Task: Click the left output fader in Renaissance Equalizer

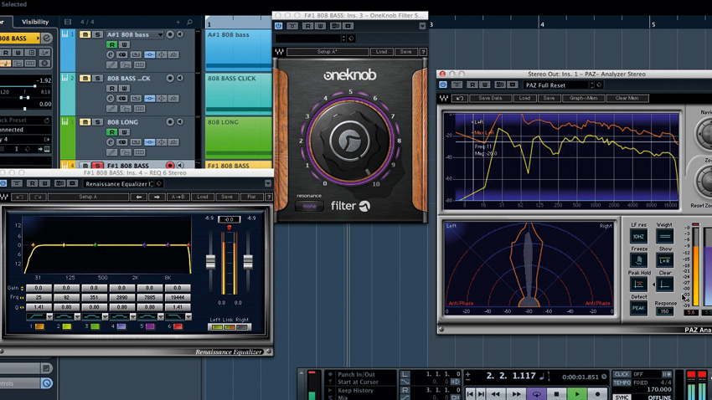Action: point(210,262)
